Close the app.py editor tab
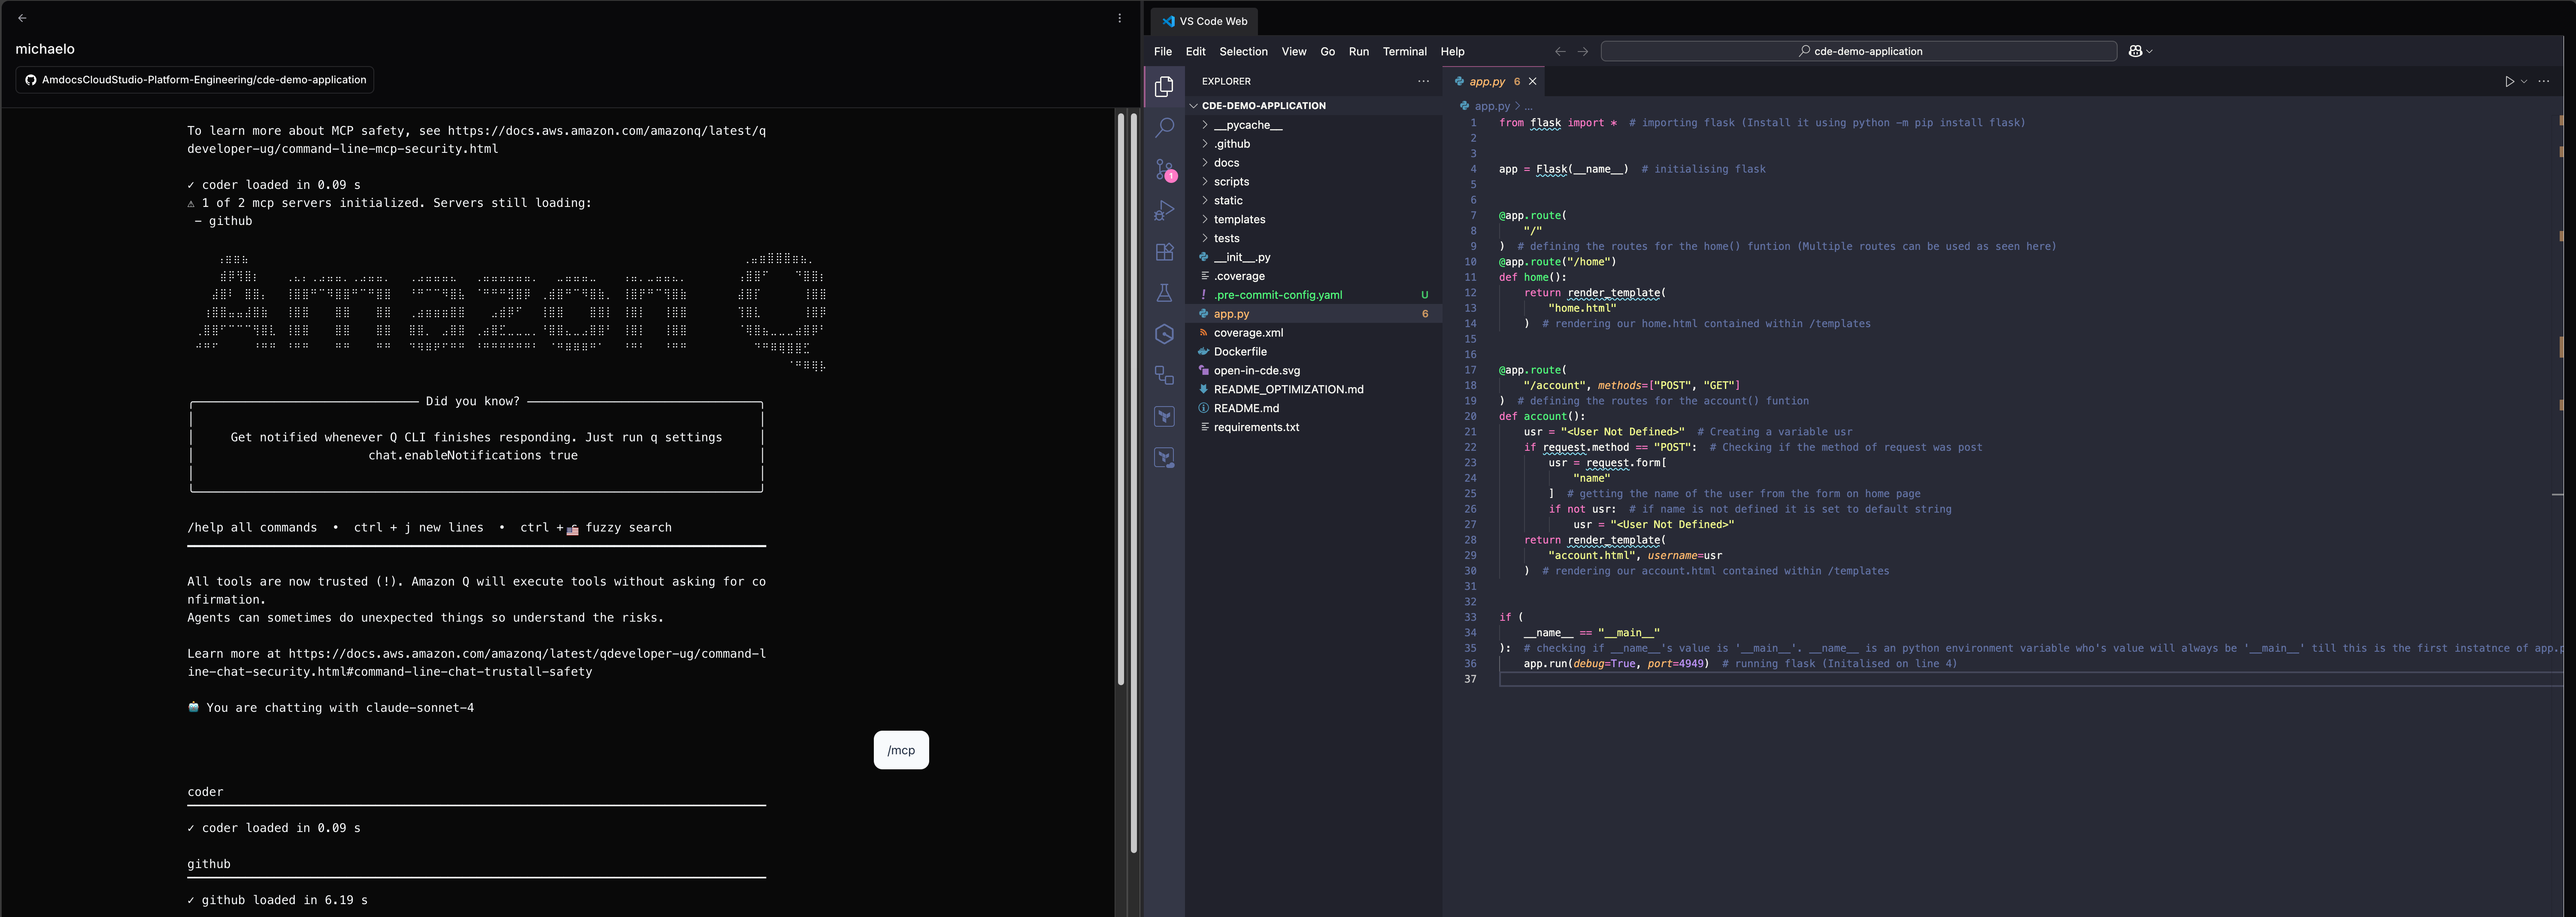This screenshot has width=2576, height=917. [1532, 82]
